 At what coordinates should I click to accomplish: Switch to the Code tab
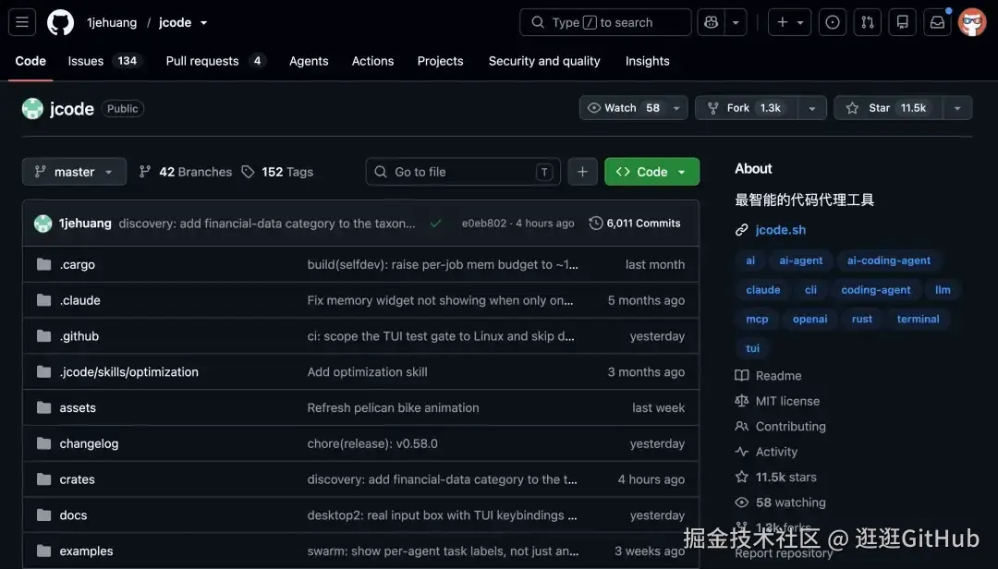point(30,61)
